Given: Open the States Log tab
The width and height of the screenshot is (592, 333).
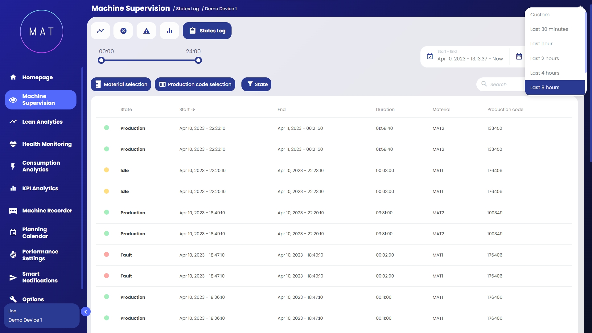Looking at the screenshot, I should [207, 31].
